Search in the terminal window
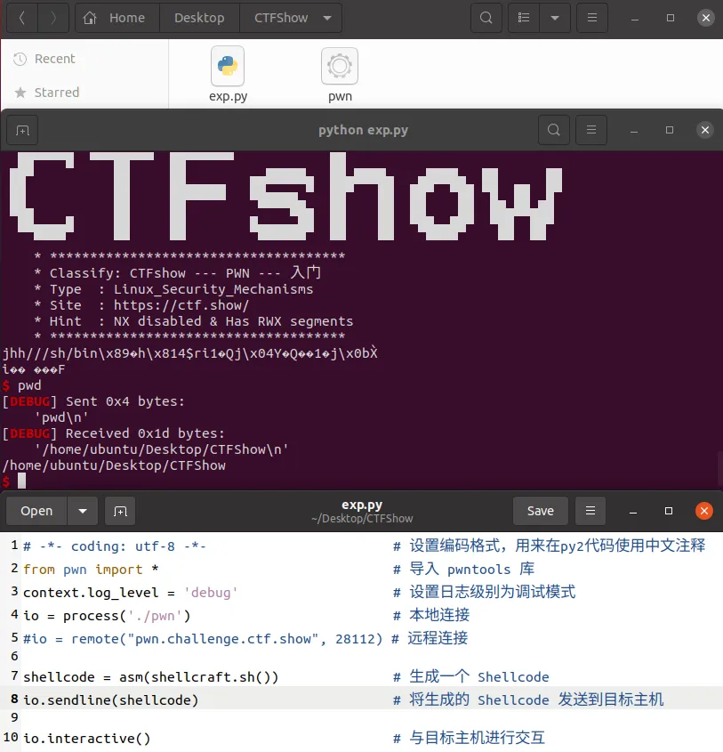 click(554, 130)
